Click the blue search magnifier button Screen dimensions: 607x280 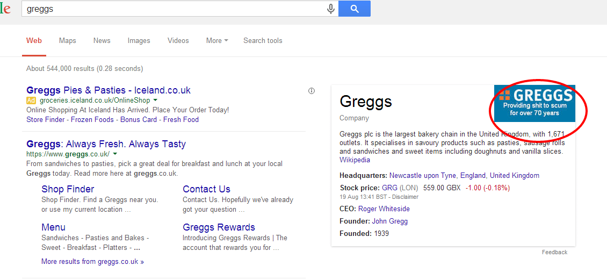point(354,9)
